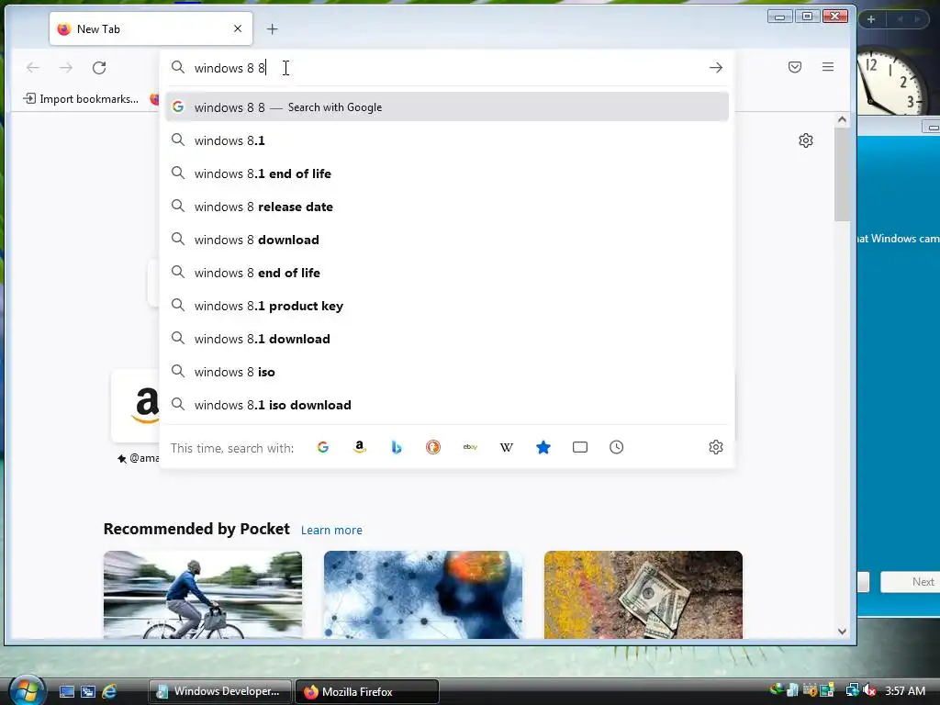Click in the address bar text field
The image size is (940, 705).
(447, 68)
